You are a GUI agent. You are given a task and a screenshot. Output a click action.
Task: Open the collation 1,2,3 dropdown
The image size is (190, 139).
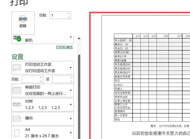coord(71,105)
